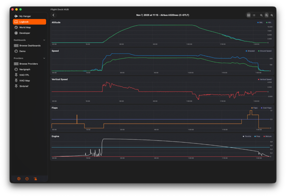
Task: Reset zoom with the middle magnifier icon
Action: click(x=267, y=15)
